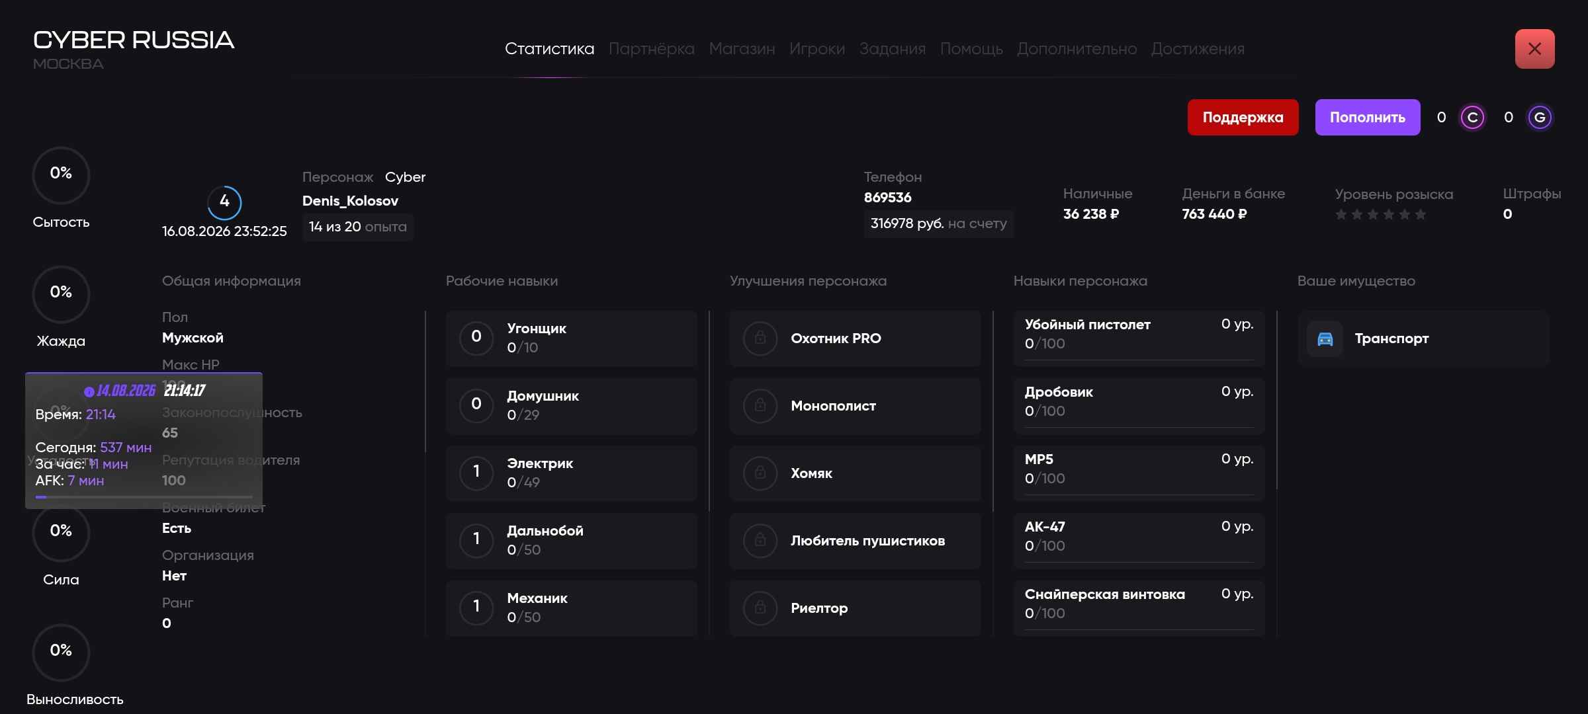Click the wanted level stars
1588x714 pixels.
1380,215
